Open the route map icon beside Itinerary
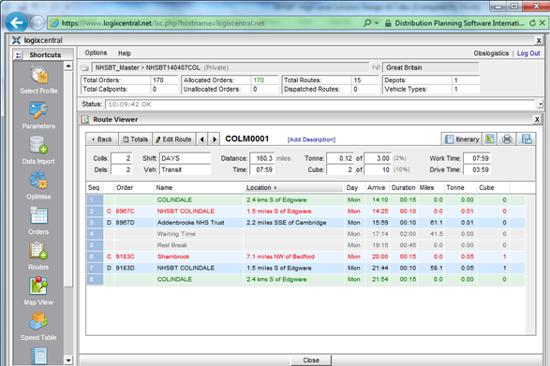The height and width of the screenshot is (366, 550). (490, 139)
